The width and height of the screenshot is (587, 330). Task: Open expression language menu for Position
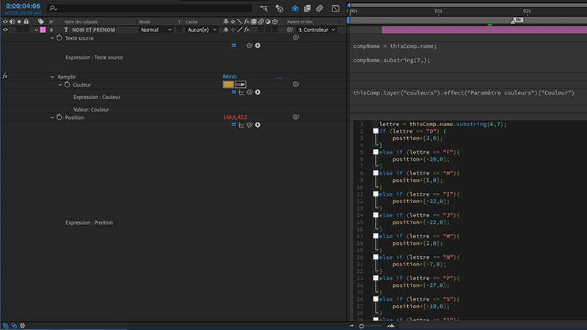[x=258, y=125]
